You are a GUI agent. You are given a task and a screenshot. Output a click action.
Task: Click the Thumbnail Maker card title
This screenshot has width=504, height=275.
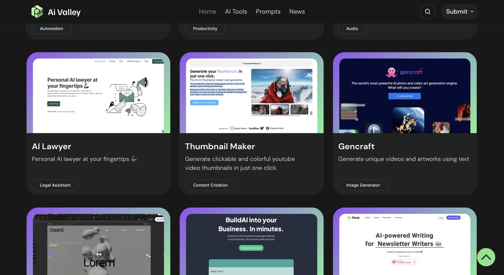click(x=220, y=146)
